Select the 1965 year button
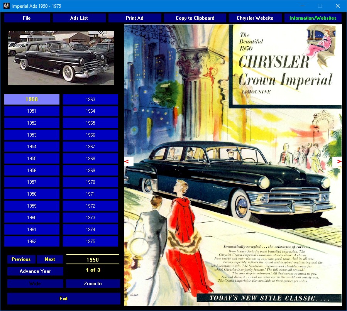Screen dimensions: 347x311 90,123
